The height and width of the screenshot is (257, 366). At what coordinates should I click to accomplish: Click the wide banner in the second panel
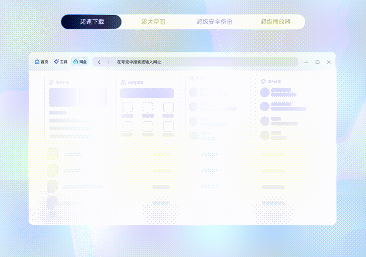pos(147,93)
